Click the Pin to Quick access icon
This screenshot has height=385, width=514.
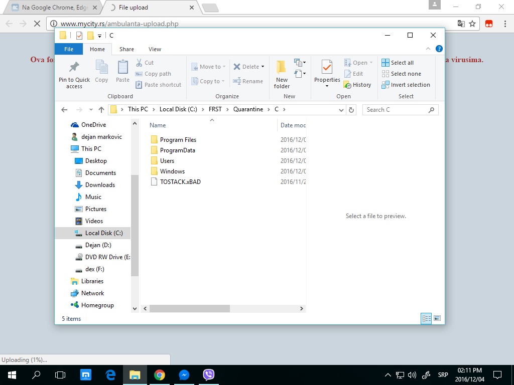[74, 67]
